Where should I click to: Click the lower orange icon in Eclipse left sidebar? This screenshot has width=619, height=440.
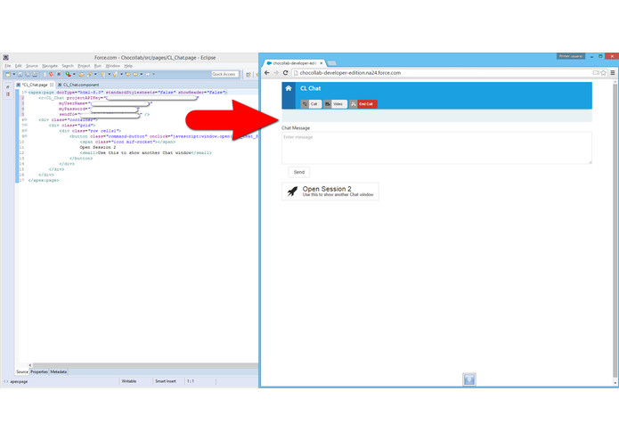pyautogui.click(x=8, y=94)
